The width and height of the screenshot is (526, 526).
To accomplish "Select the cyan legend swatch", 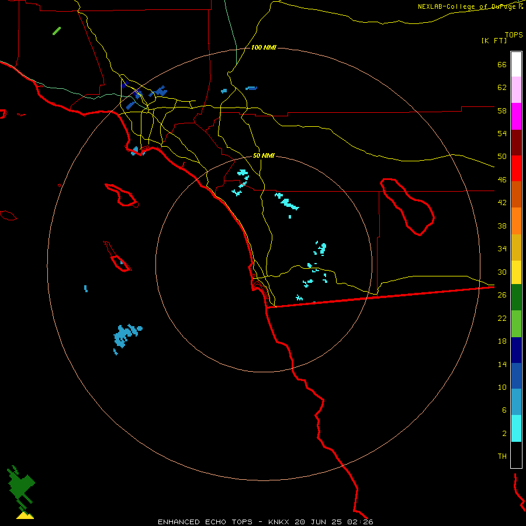I will 516,428.
